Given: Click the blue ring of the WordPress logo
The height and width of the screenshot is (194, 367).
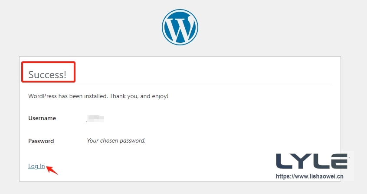Looking at the screenshot, I should tap(164, 27).
